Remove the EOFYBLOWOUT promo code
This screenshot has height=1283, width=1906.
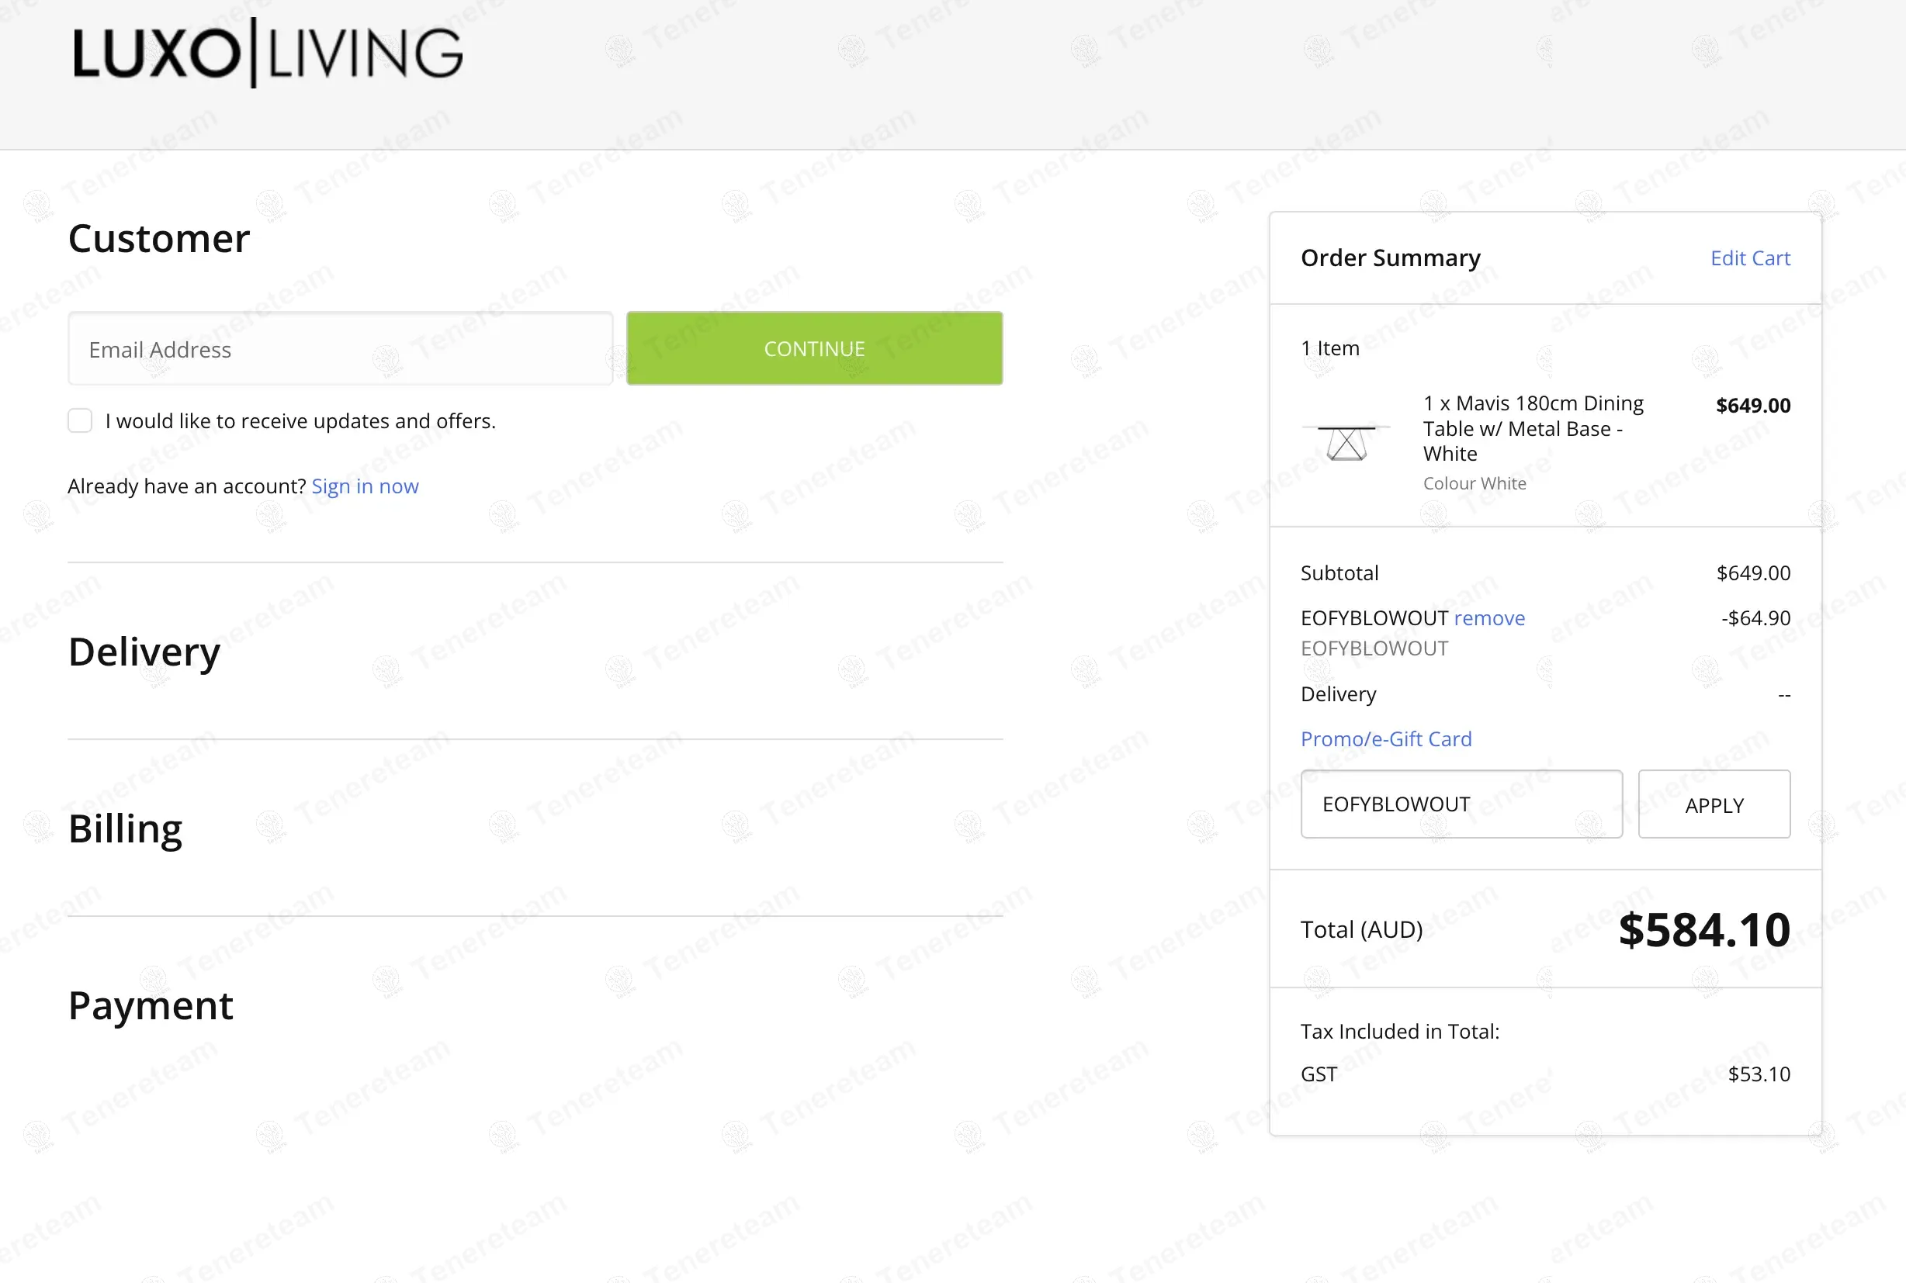(1488, 617)
